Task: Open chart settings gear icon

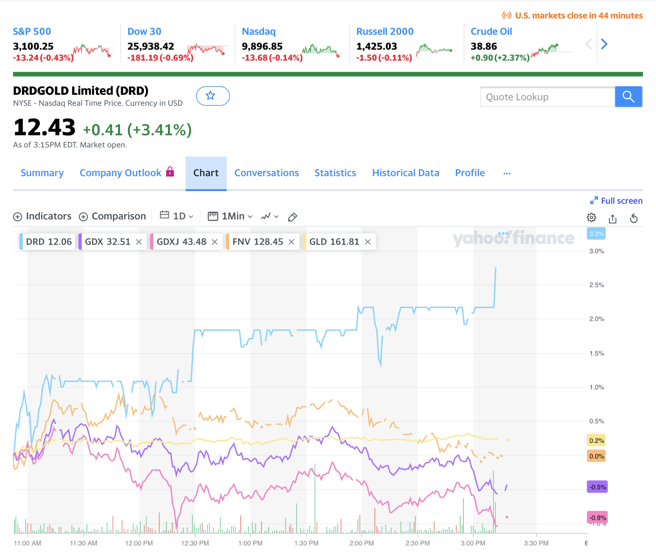Action: (591, 218)
